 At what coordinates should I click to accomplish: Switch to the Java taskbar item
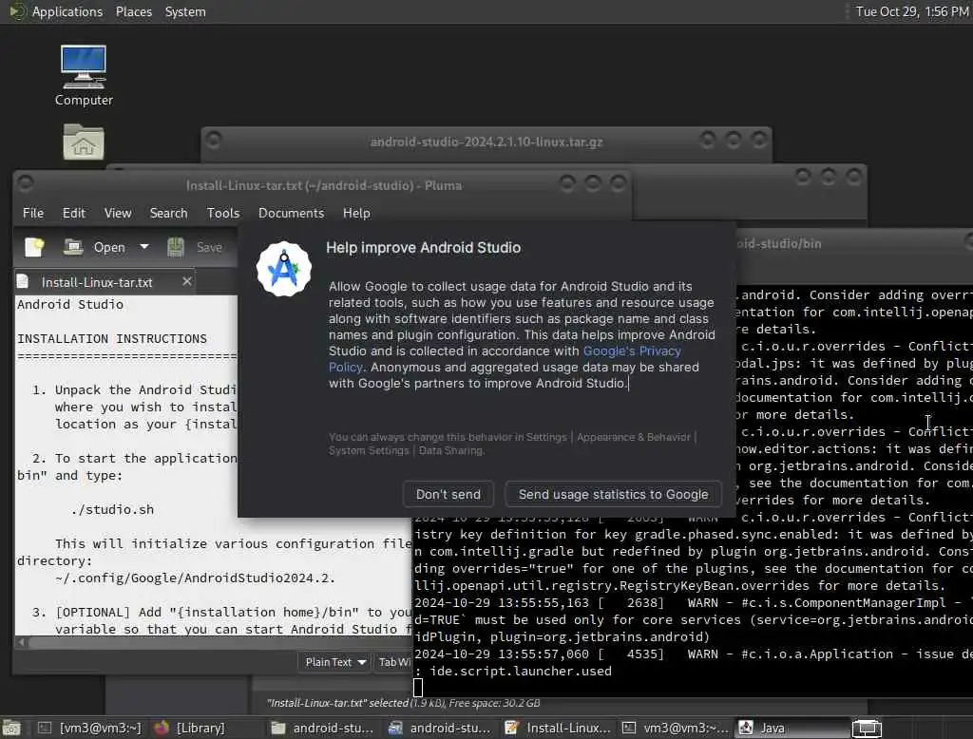(x=792, y=728)
